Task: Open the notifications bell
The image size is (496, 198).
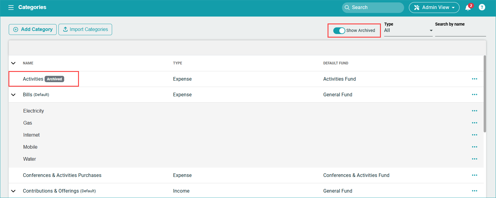Action: coord(468,8)
